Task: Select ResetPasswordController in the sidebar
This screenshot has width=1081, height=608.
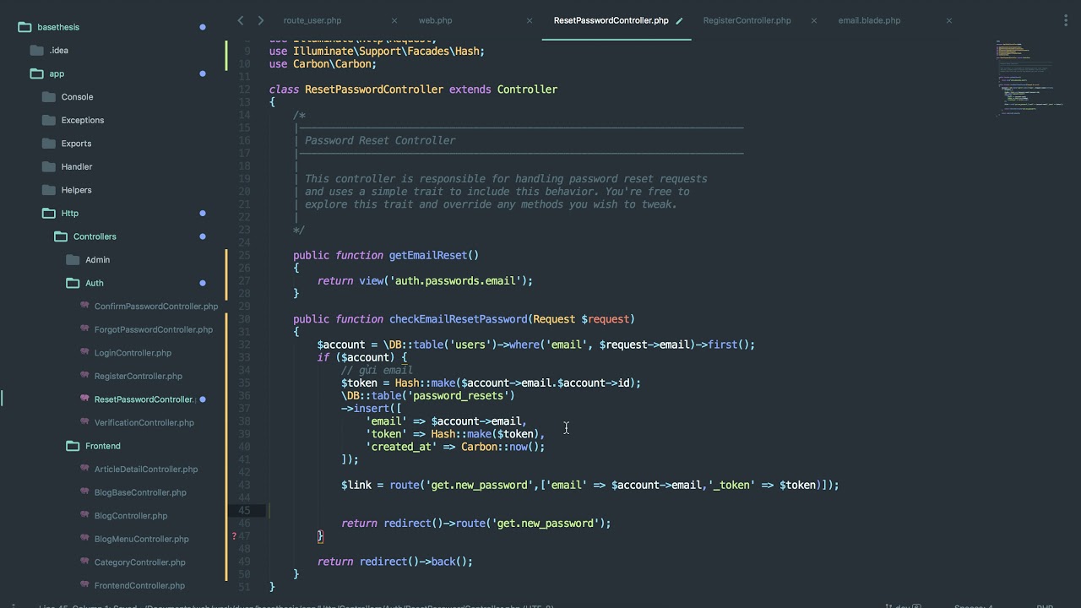Action: [x=144, y=399]
